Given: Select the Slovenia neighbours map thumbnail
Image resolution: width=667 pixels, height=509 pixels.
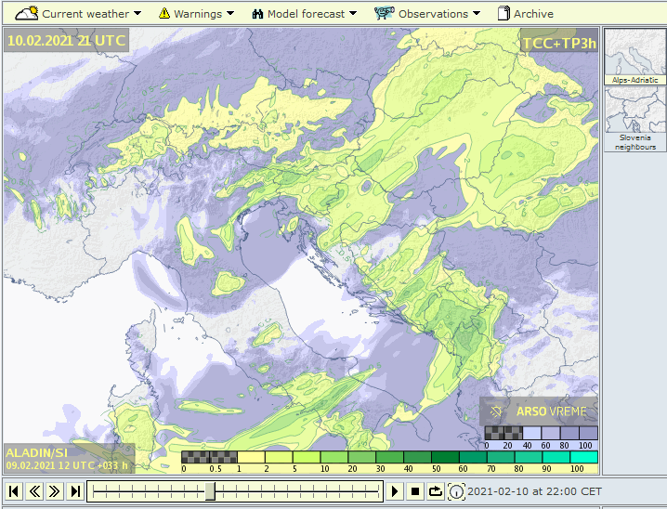Looking at the screenshot, I should [x=635, y=119].
